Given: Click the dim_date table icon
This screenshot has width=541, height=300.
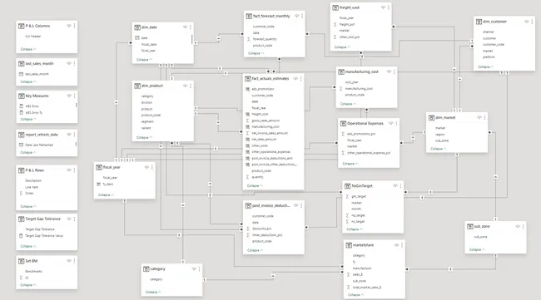Looking at the screenshot, I should (x=137, y=27).
